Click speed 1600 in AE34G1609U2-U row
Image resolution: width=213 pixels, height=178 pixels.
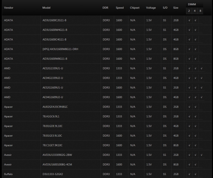coord(119,97)
